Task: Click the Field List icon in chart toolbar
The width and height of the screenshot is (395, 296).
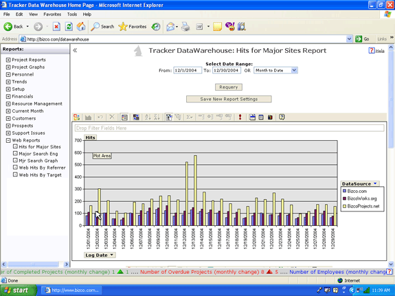Action: pos(261,117)
